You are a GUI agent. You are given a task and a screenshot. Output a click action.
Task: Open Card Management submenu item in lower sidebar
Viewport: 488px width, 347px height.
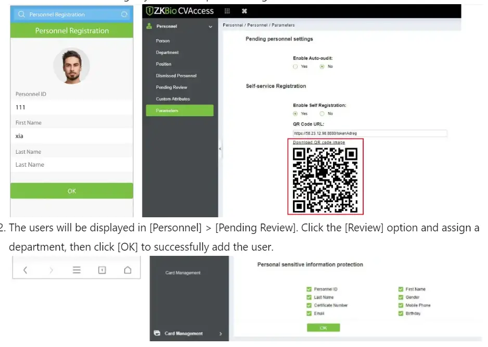[183, 273]
